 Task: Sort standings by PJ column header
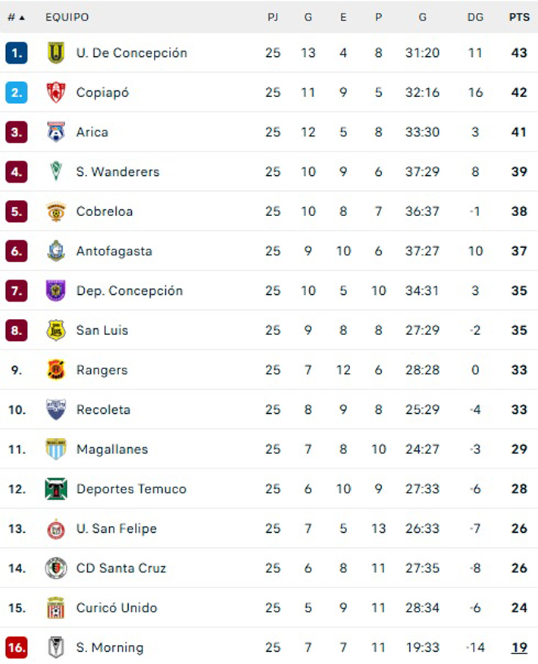tap(273, 17)
